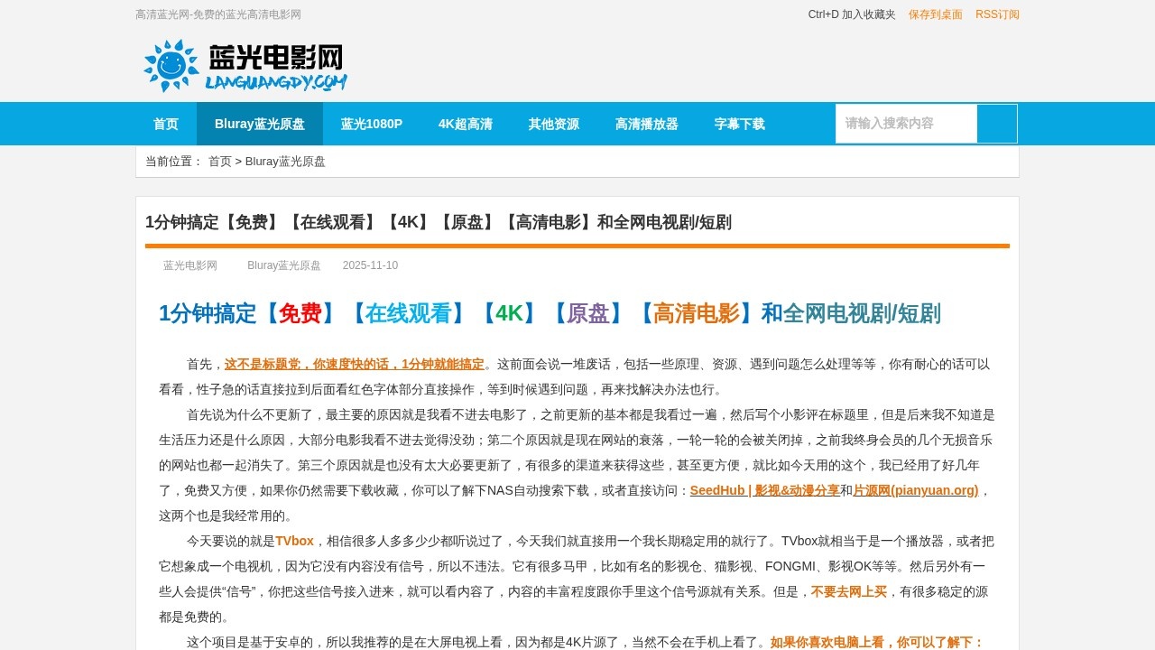Viewport: 1155px width, 650px height.
Task: Open the 其他资源 menu
Action: pyautogui.click(x=553, y=123)
